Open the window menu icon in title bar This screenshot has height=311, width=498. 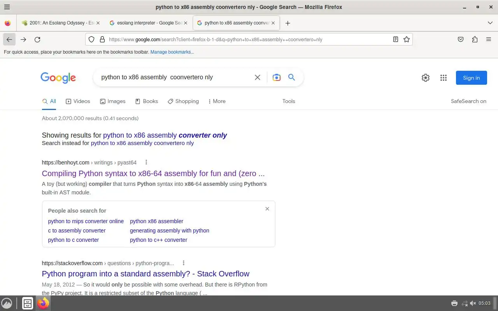[7, 7]
